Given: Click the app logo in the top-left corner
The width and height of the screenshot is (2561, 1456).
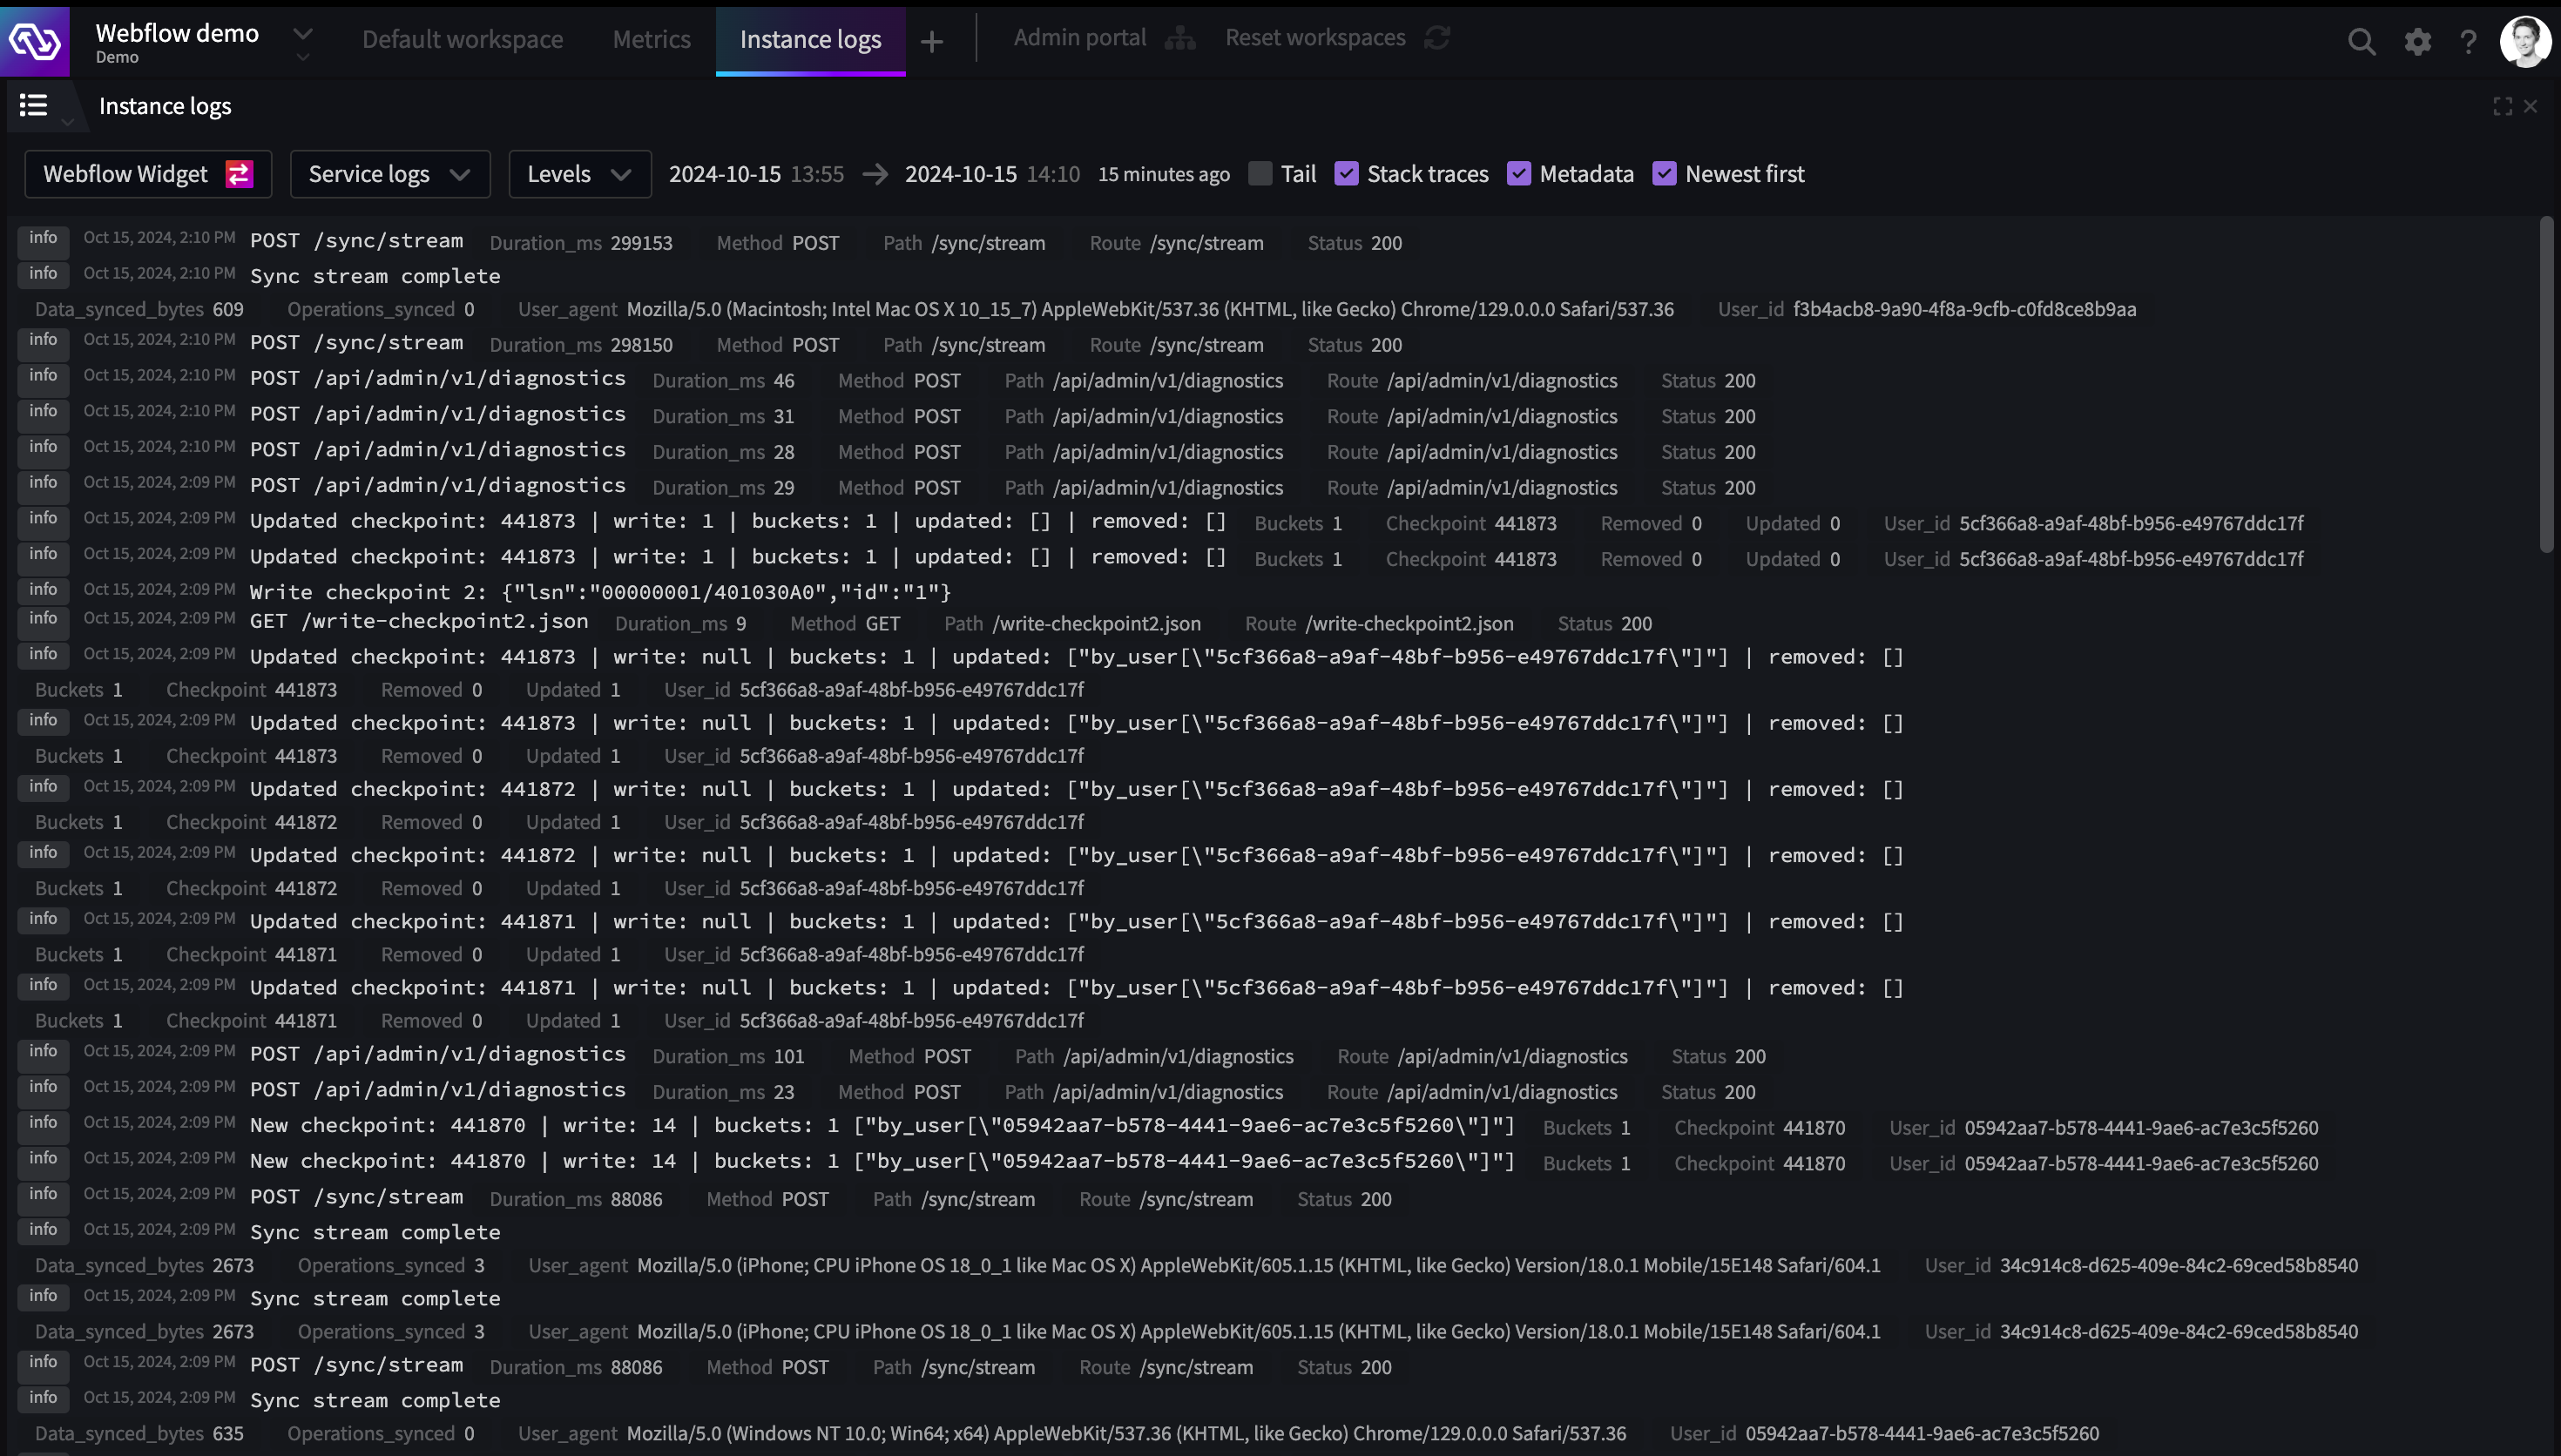Looking at the screenshot, I should coord(35,40).
